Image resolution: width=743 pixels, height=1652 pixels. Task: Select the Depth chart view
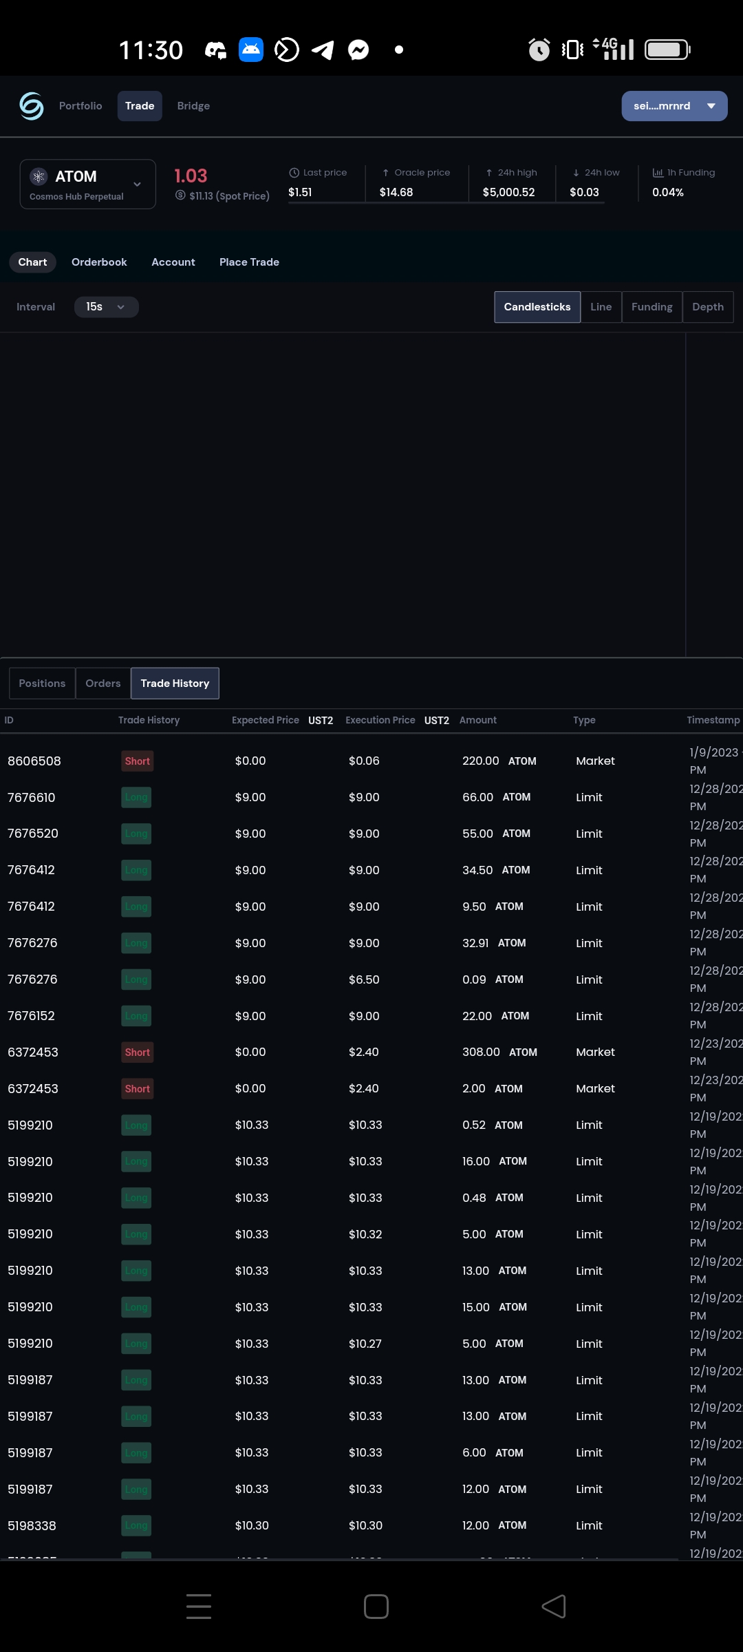(x=708, y=307)
